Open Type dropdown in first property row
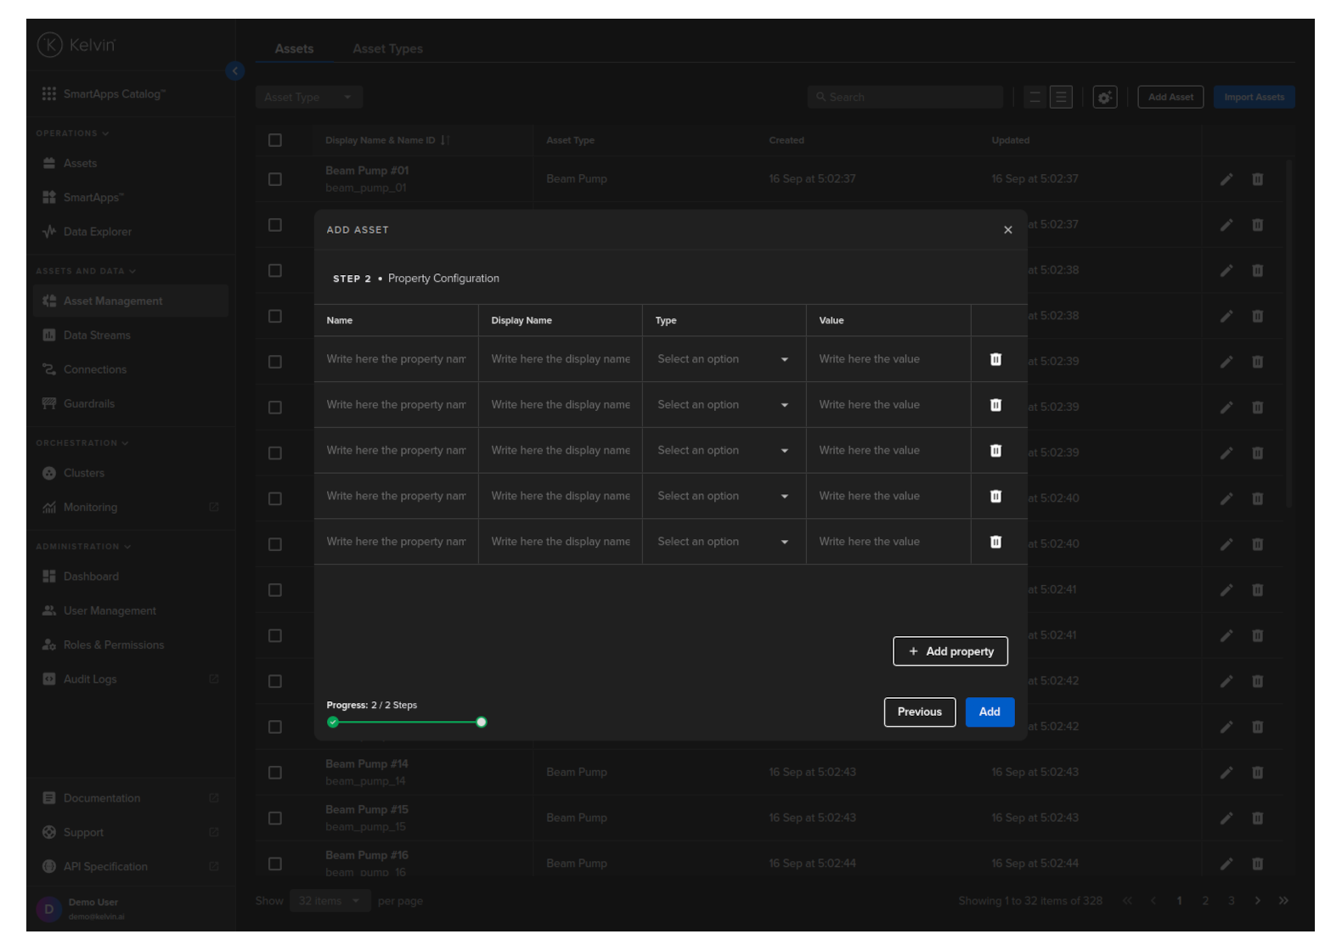This screenshot has width=1342, height=951. click(x=723, y=359)
